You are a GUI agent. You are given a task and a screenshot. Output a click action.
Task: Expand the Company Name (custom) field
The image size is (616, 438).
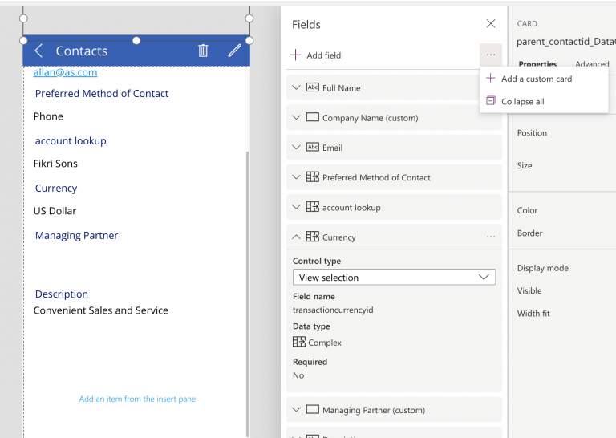click(296, 117)
